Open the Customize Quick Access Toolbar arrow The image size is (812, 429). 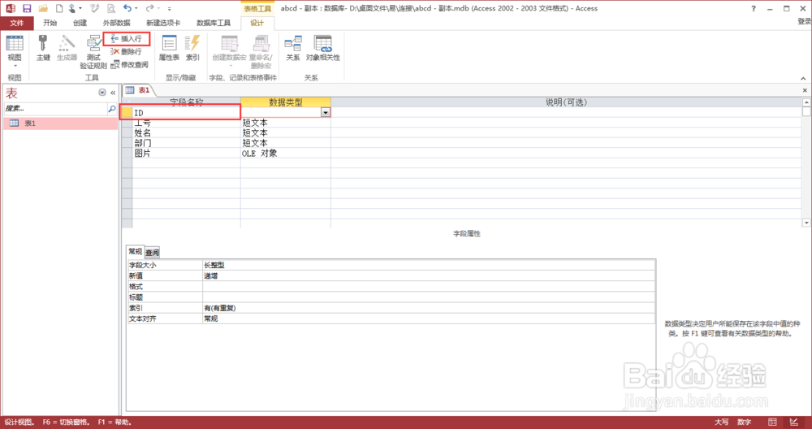click(x=170, y=9)
